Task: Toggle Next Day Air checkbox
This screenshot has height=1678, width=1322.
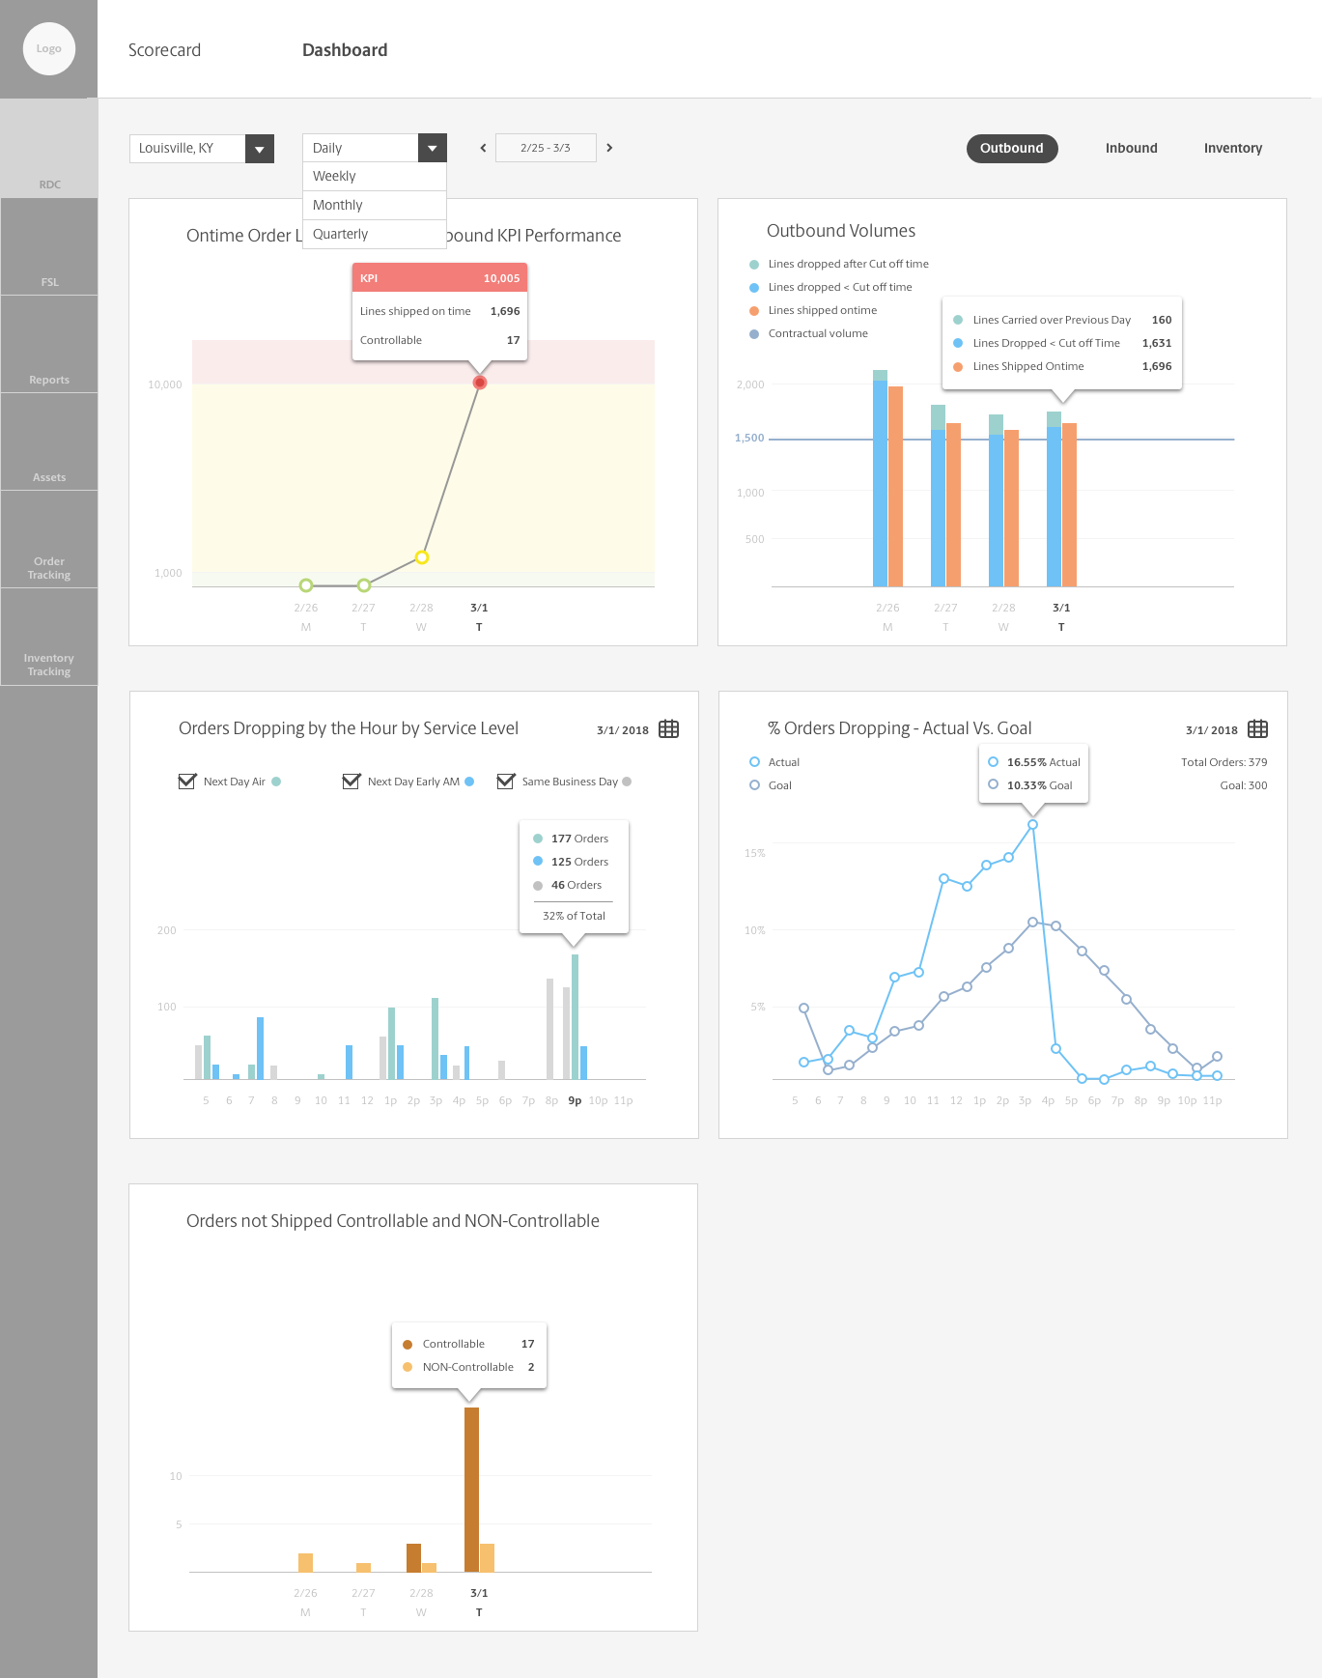Action: [x=187, y=781]
